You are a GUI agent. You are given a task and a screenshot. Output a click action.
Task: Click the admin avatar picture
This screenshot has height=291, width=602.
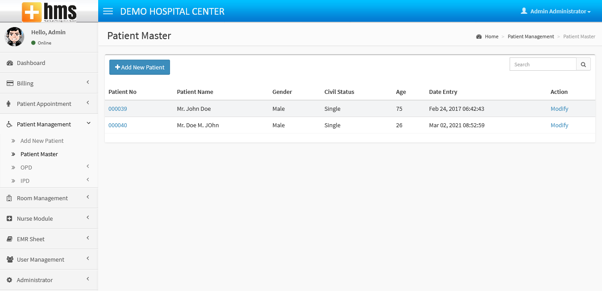(14, 36)
